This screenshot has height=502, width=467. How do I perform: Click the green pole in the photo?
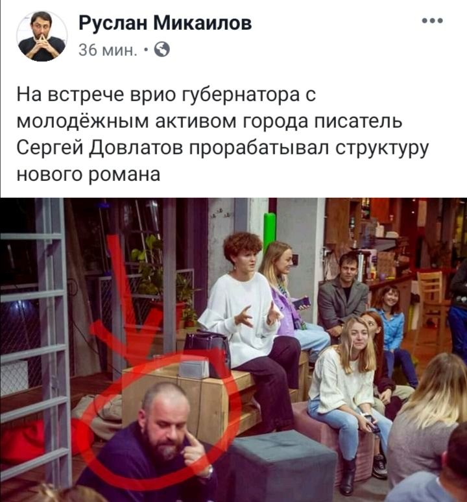coord(269,230)
